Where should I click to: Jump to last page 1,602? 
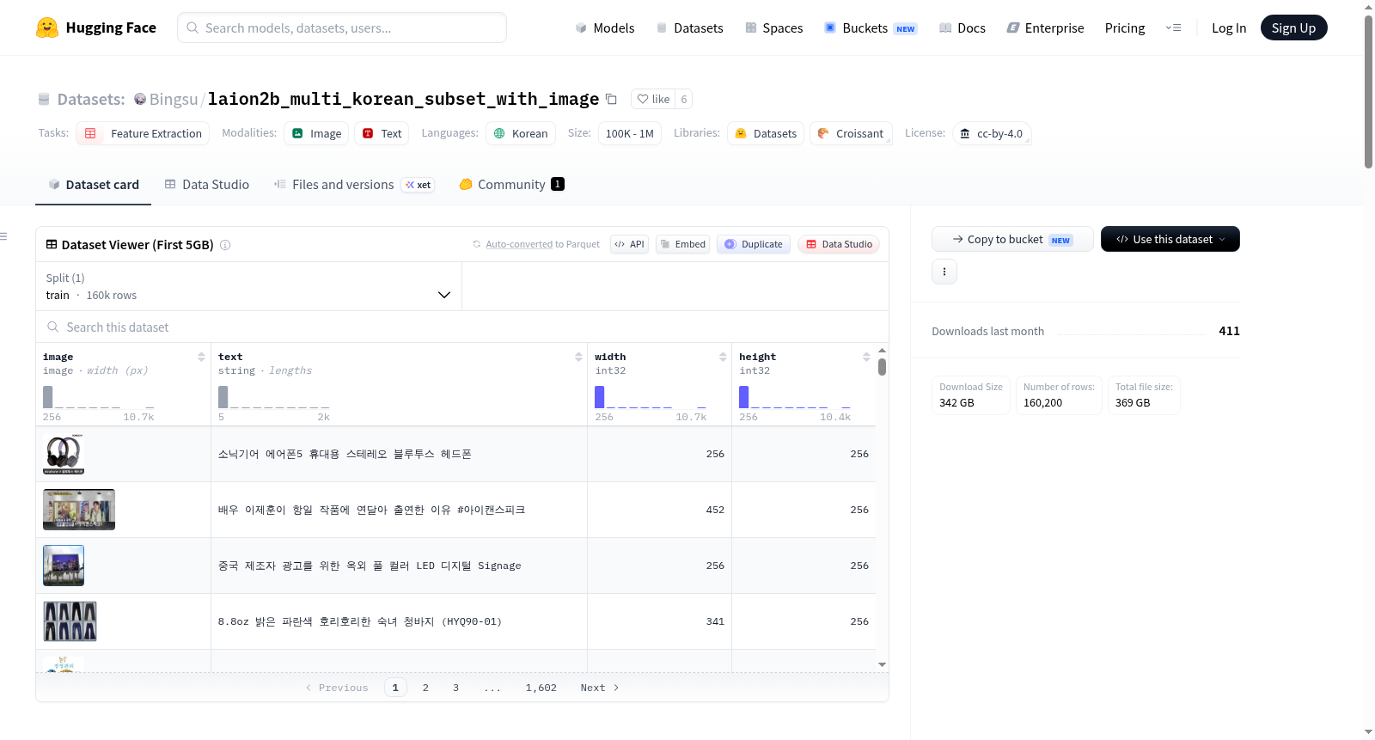tap(541, 688)
